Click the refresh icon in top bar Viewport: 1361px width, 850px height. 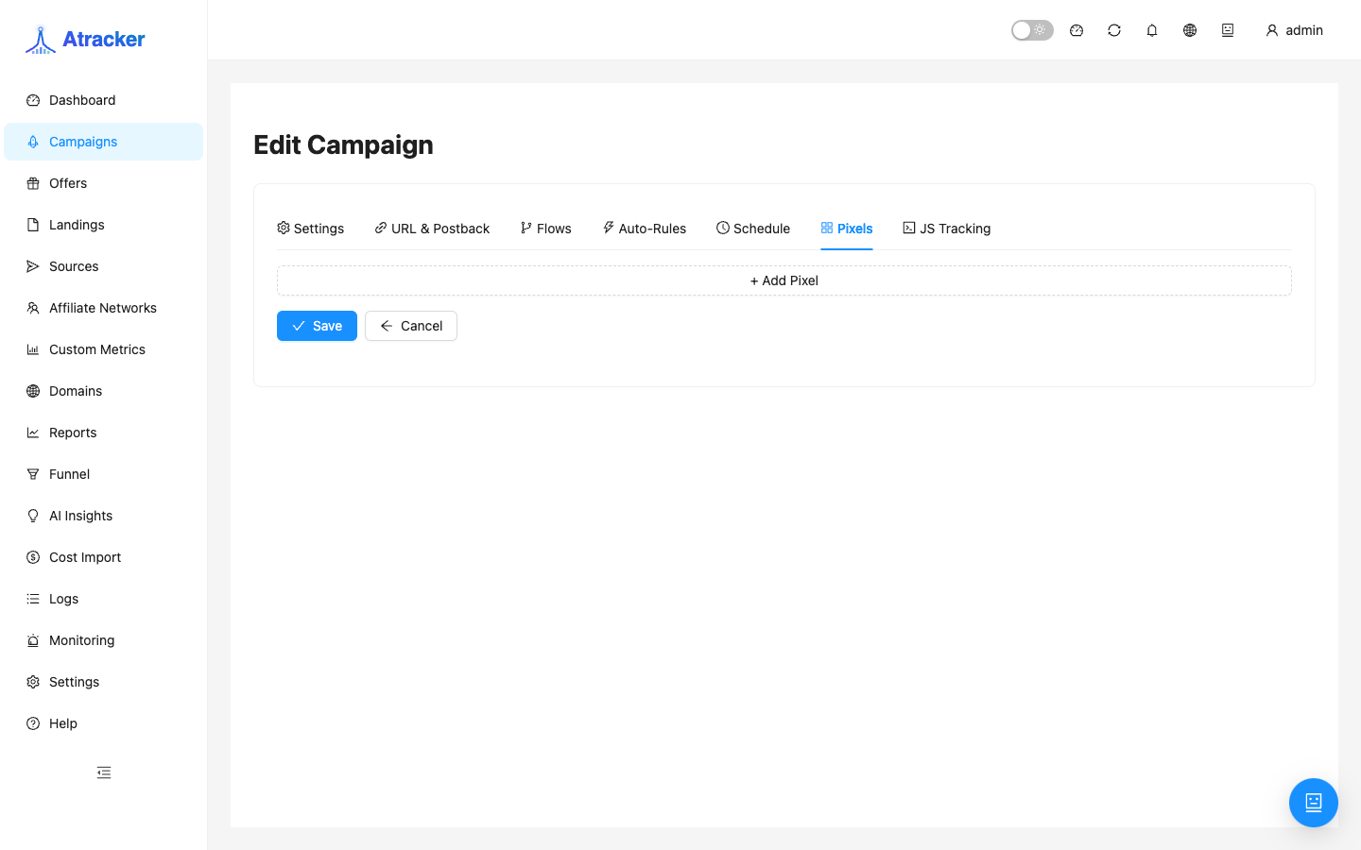click(1114, 30)
